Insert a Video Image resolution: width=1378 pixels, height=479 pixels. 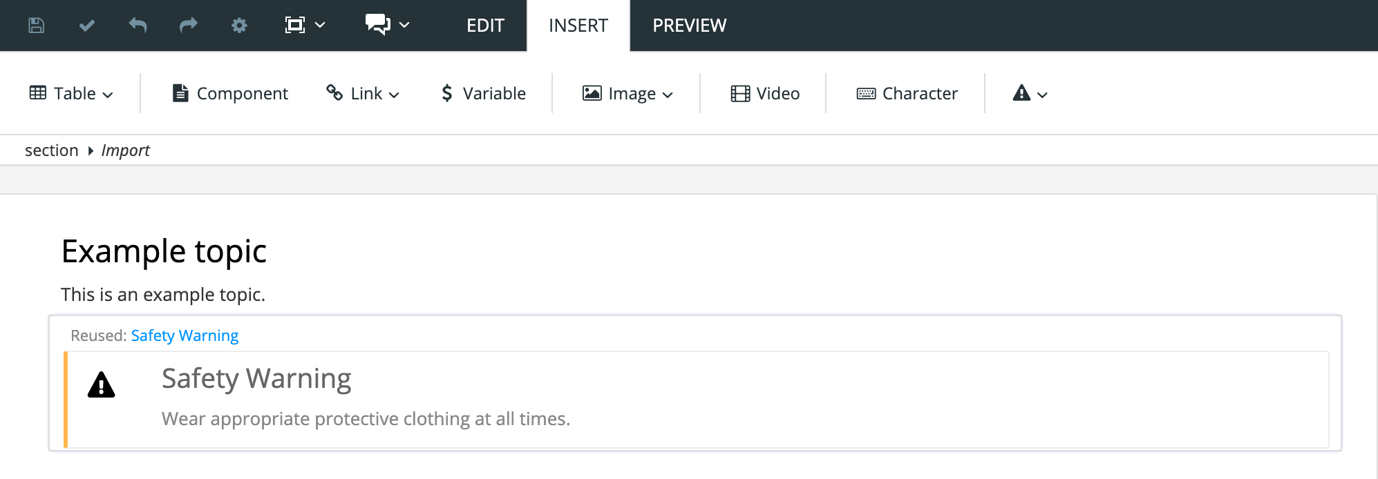tap(765, 93)
